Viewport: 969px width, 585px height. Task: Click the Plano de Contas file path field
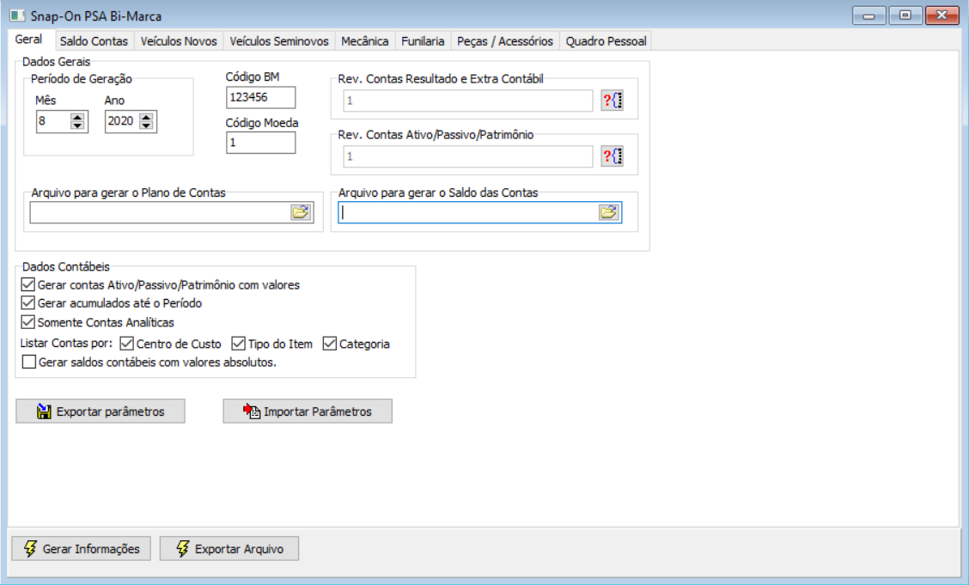[x=160, y=212]
